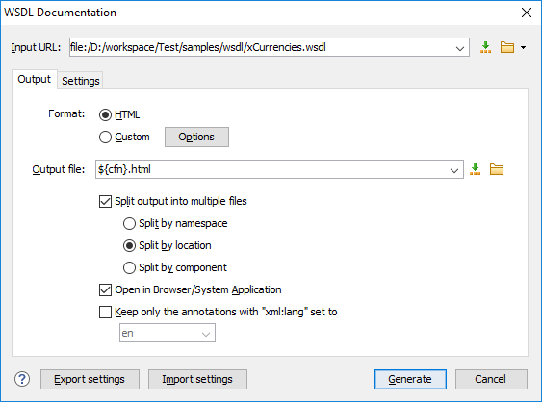Close the WSDL Documentation dialog
This screenshot has width=542, height=402.
click(x=527, y=13)
